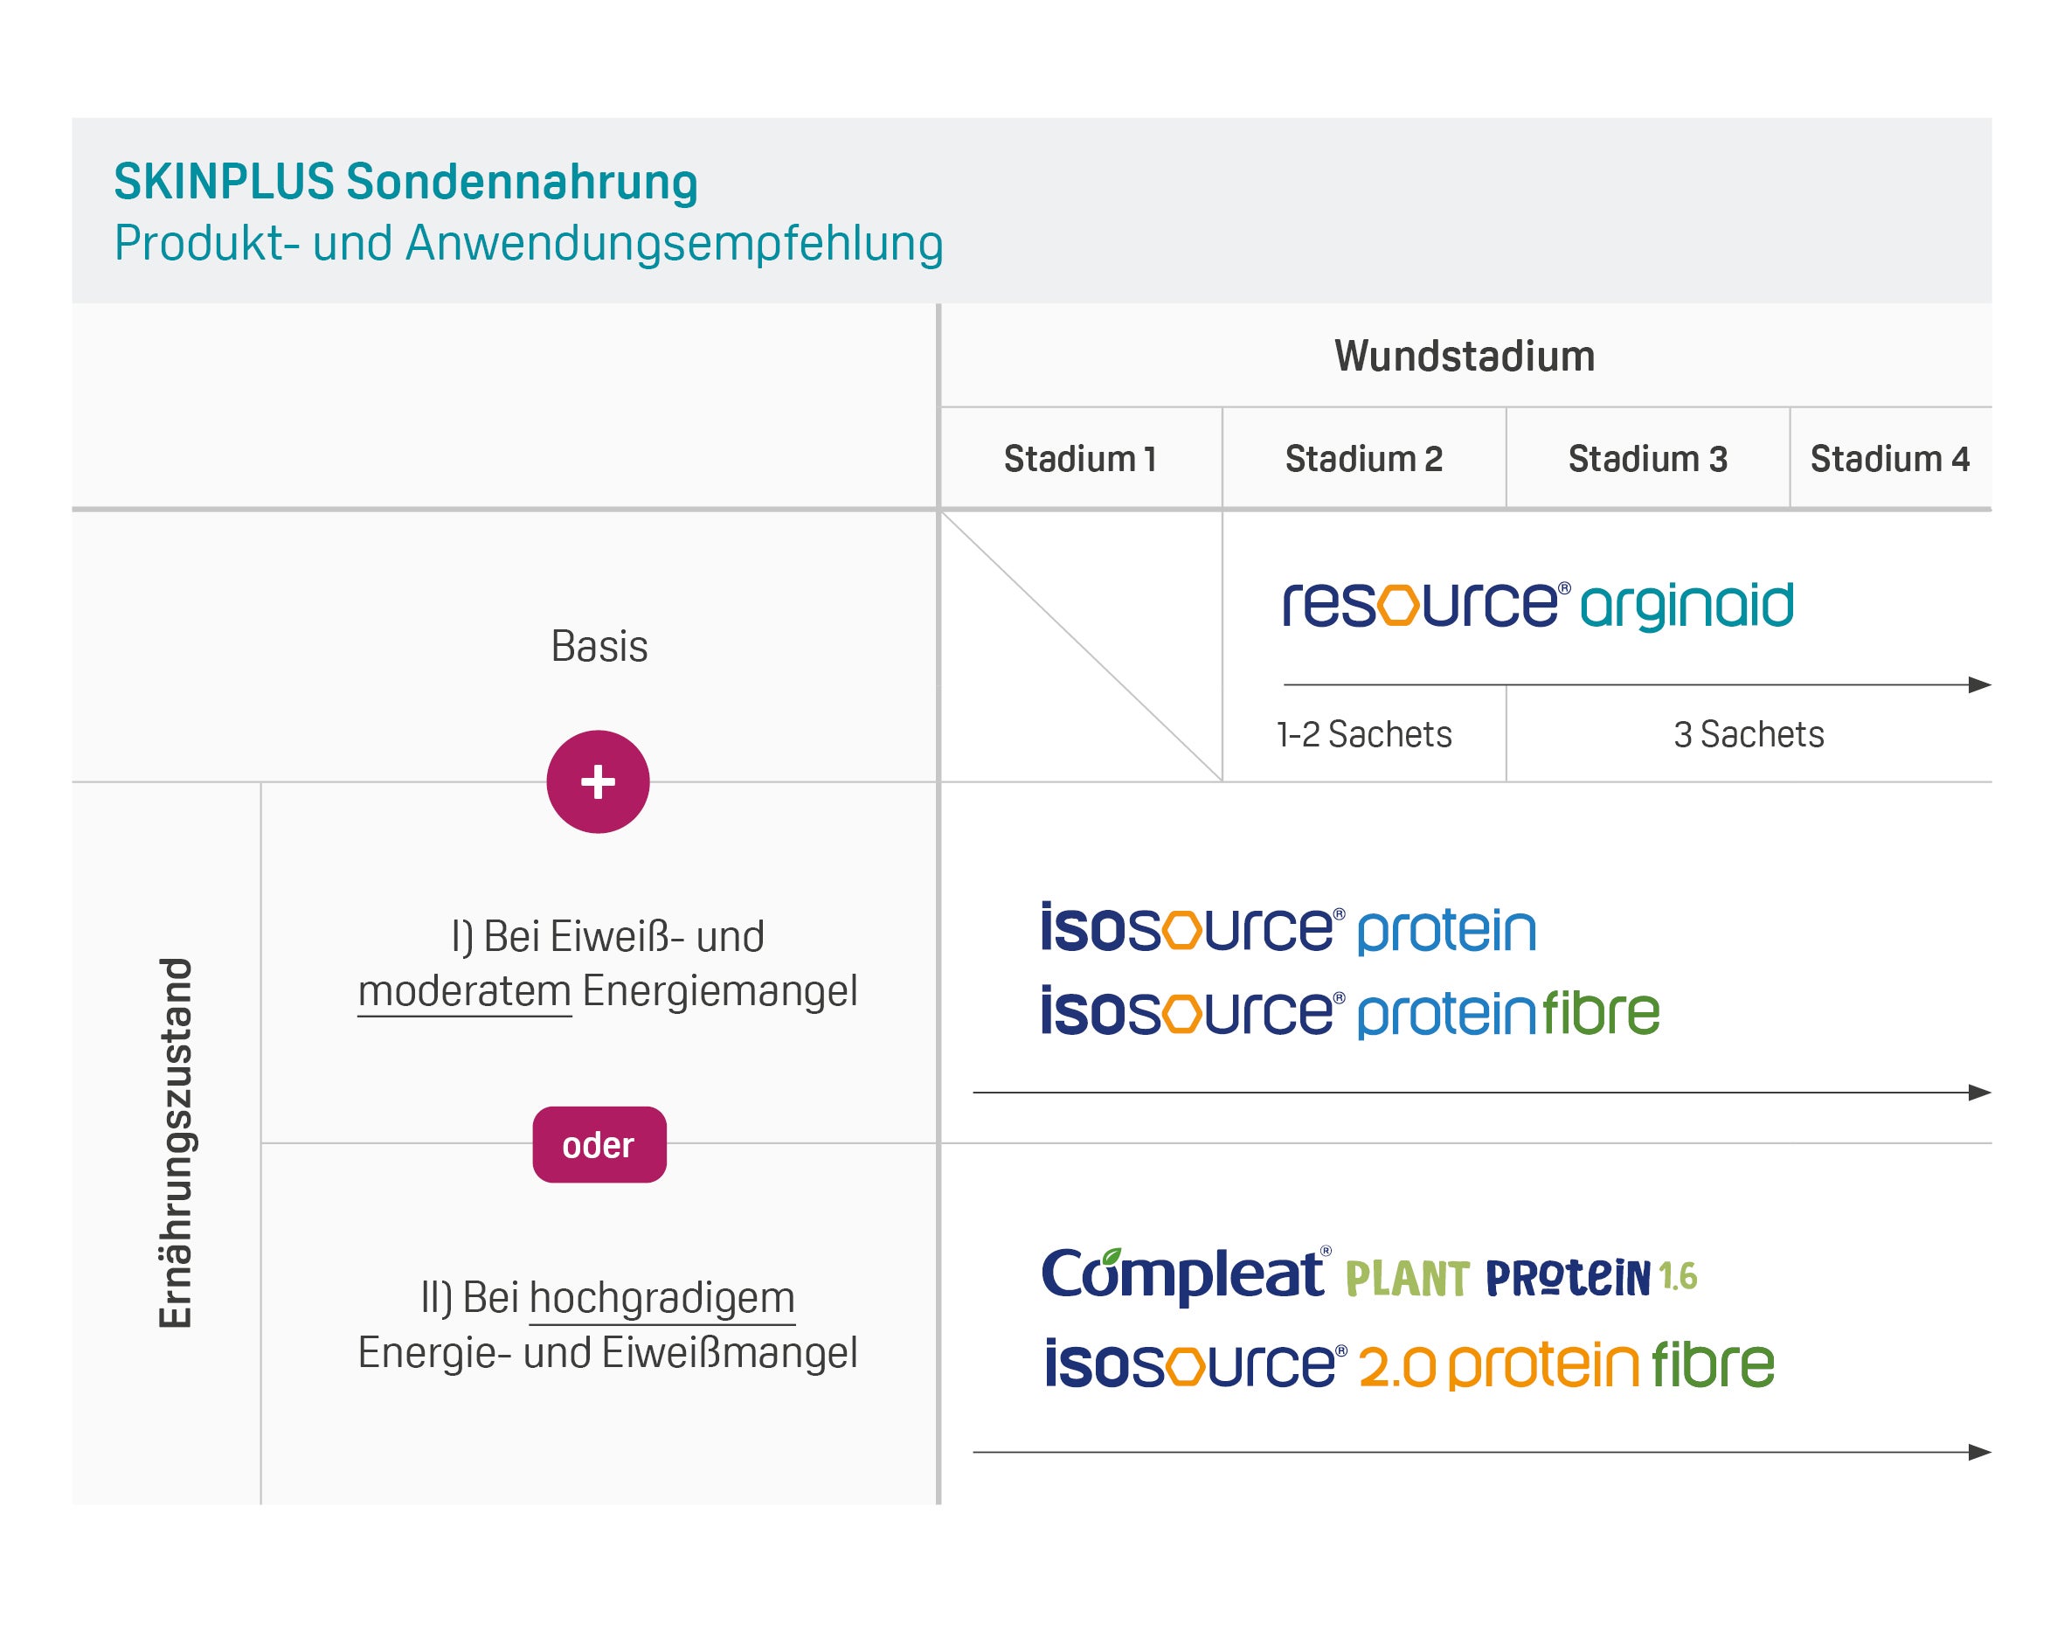Click the isosource 2.0 protein fibre logo
Viewport: 2064px width, 1652px height.
pos(1409,1364)
